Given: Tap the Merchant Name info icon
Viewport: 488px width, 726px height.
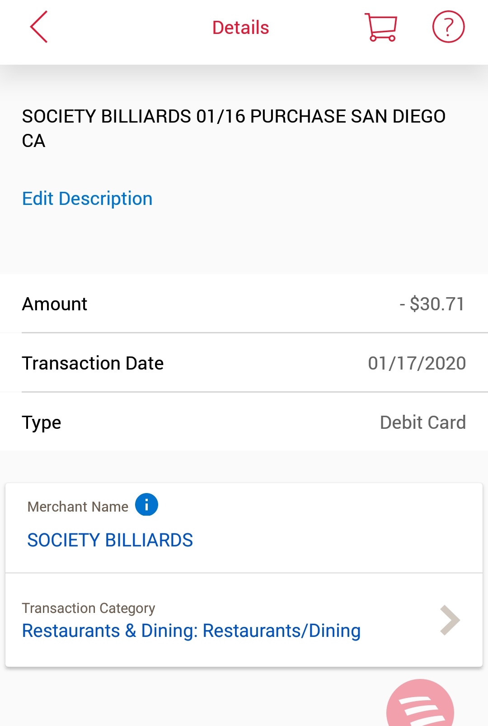Looking at the screenshot, I should point(146,504).
